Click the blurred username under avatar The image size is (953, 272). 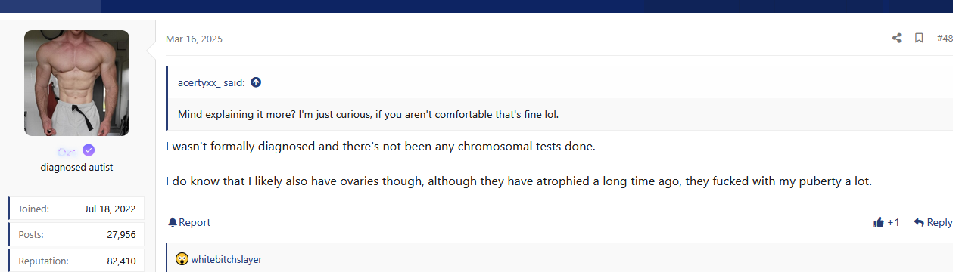[x=67, y=150]
